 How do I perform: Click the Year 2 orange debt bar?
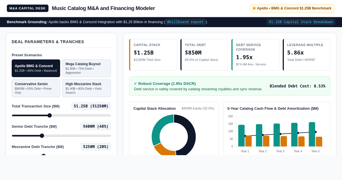266,141
